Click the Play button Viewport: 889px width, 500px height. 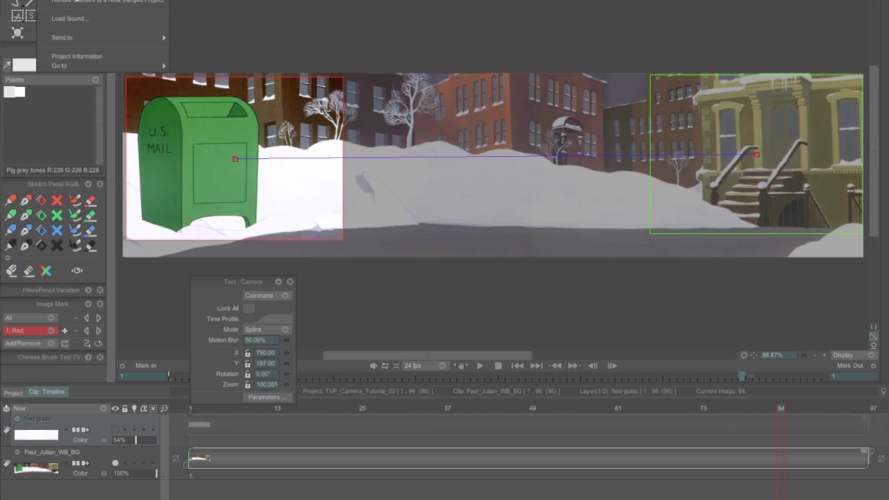pyautogui.click(x=479, y=365)
